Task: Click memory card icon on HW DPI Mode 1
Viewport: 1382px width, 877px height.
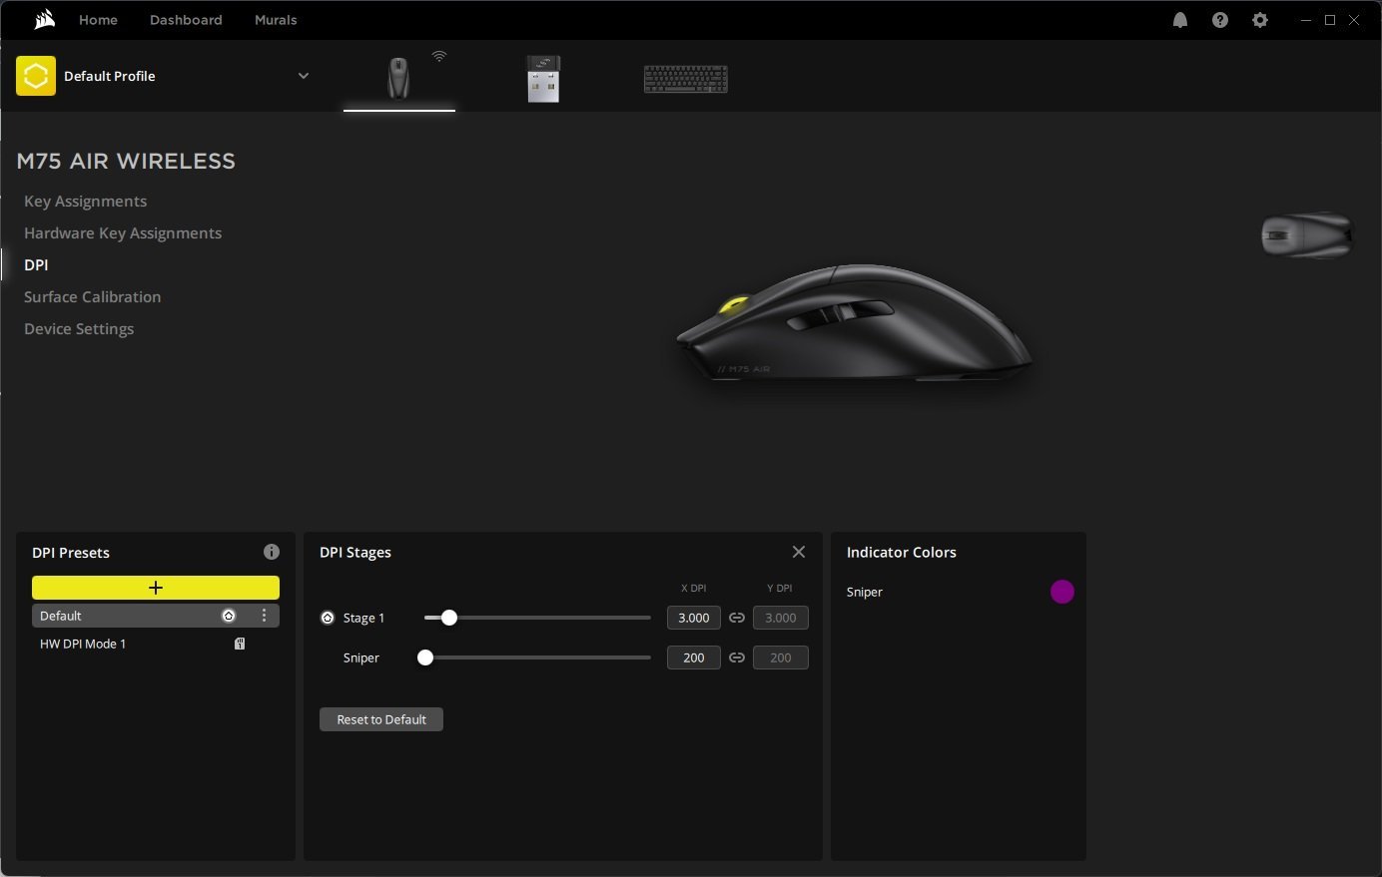Action: click(x=240, y=644)
